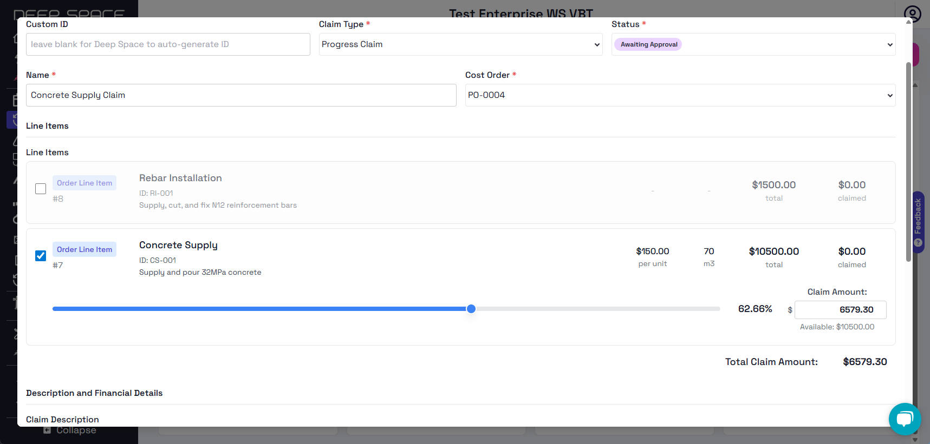Click the Concrete Supply percentage slider handle
This screenshot has height=444, width=930.
pyautogui.click(x=471, y=309)
